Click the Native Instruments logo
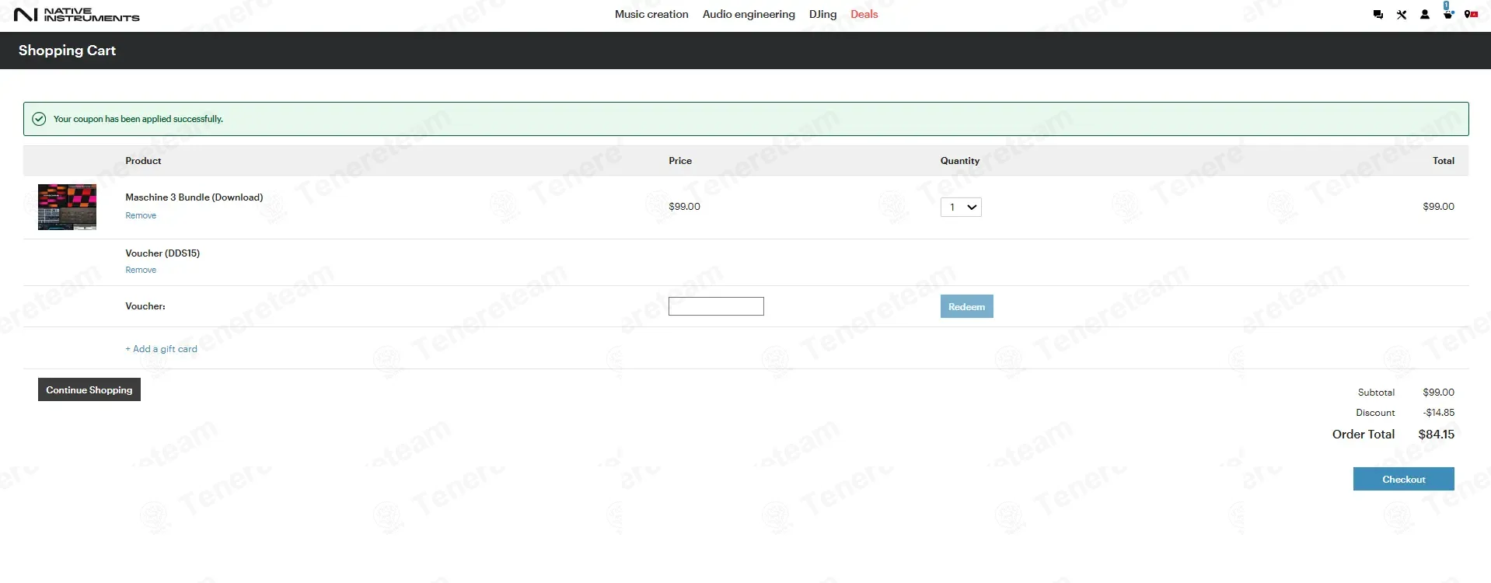This screenshot has height=583, width=1491. click(x=76, y=15)
